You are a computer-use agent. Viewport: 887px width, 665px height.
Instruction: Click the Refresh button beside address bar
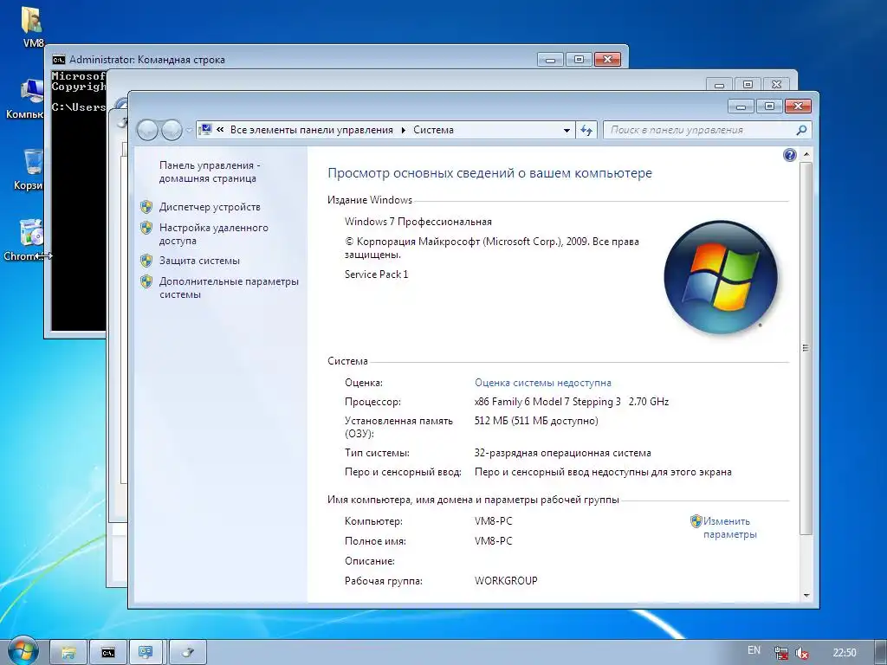click(x=586, y=130)
